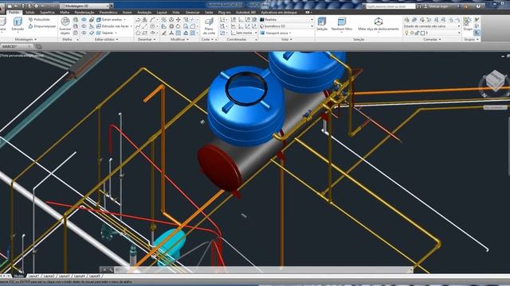
Task: Switch to the Layout5 tab
Action: pyautogui.click(x=95, y=276)
